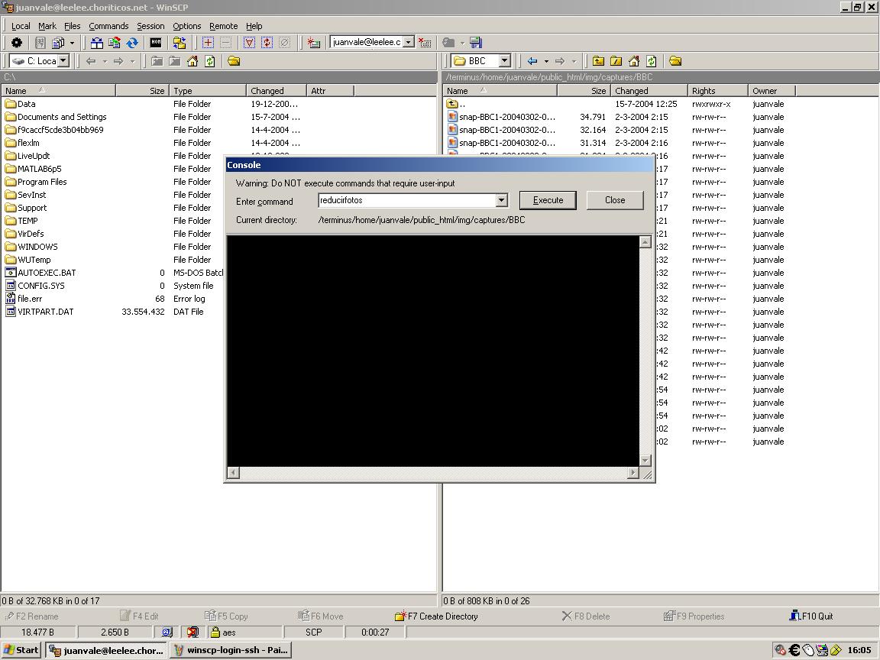Click the New Session toolbar icon
Viewport: 880px width, 660px height.
(x=314, y=43)
